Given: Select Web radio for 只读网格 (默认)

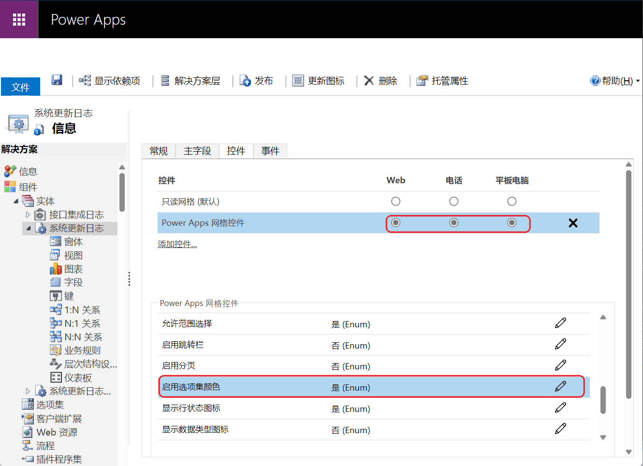Looking at the screenshot, I should tap(396, 201).
